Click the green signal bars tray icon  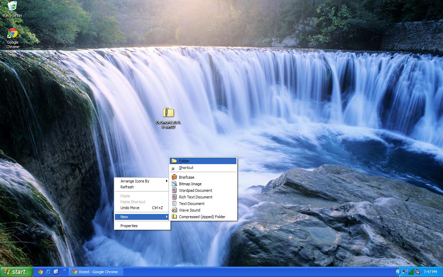tap(411, 272)
